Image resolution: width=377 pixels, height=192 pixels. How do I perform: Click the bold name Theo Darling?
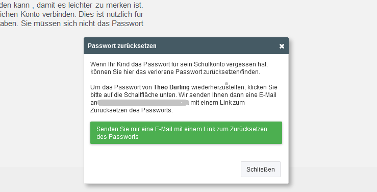point(172,87)
